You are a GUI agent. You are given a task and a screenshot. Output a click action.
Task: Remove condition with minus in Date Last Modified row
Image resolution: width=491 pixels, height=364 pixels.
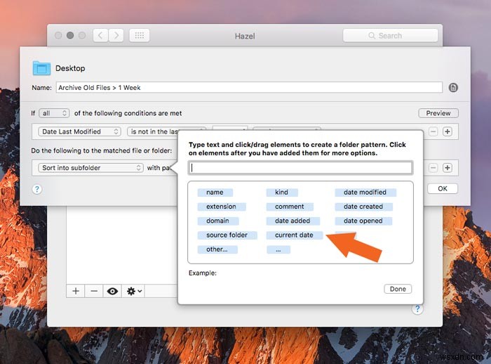[433, 131]
